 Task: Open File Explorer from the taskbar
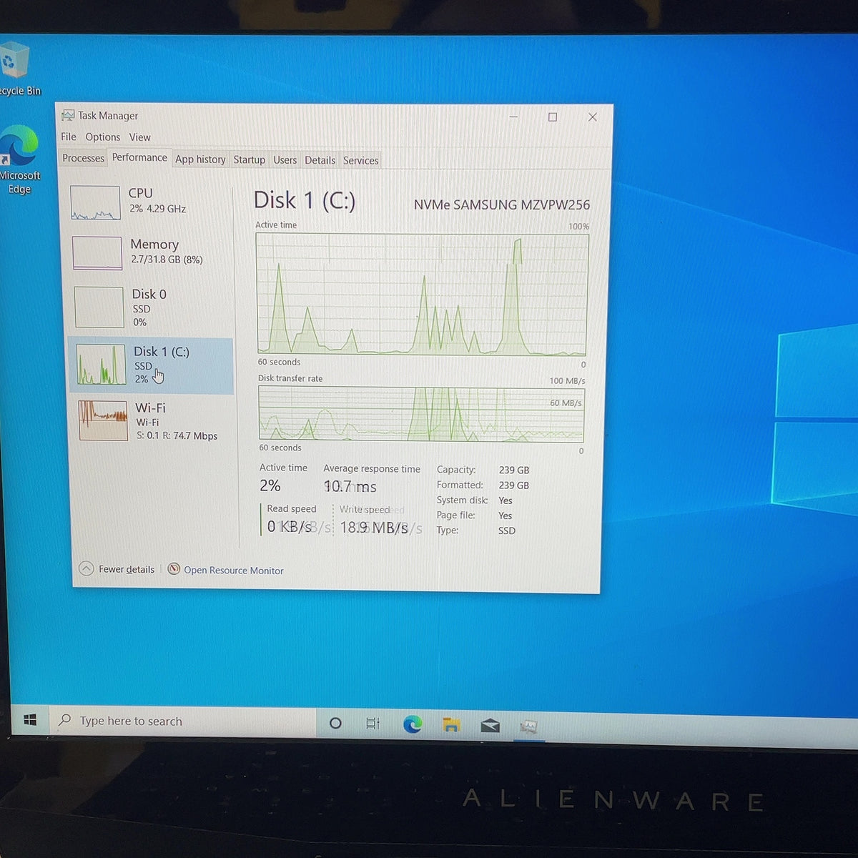click(451, 725)
